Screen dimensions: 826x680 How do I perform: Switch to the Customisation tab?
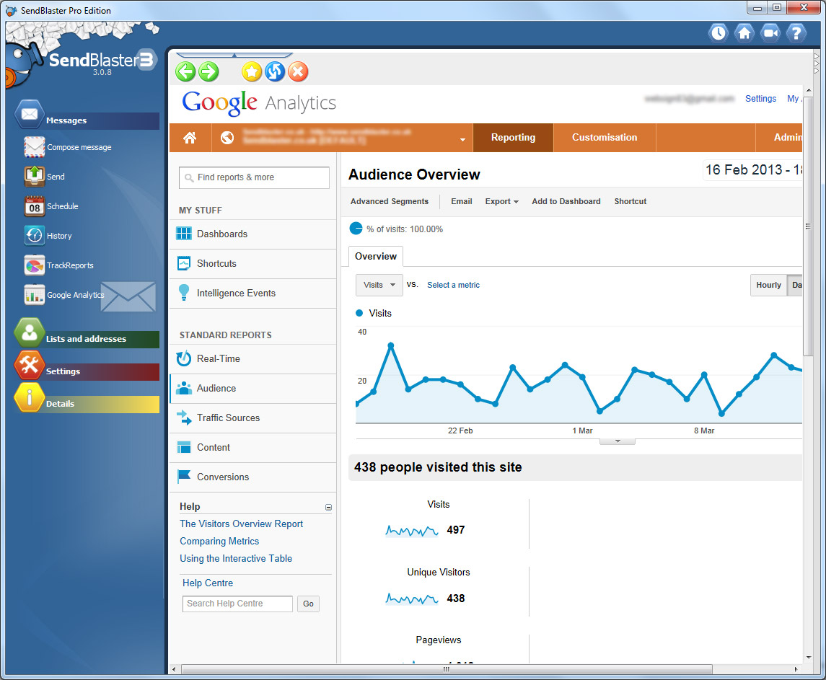point(605,138)
